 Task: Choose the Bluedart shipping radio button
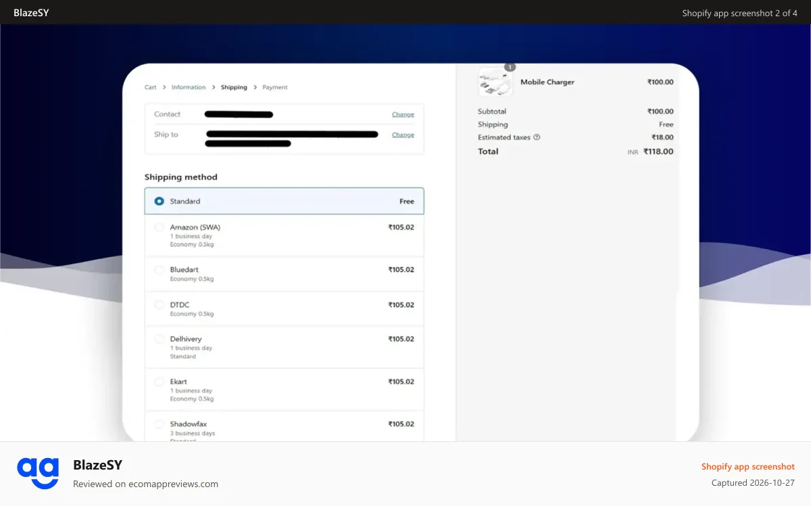tap(159, 270)
